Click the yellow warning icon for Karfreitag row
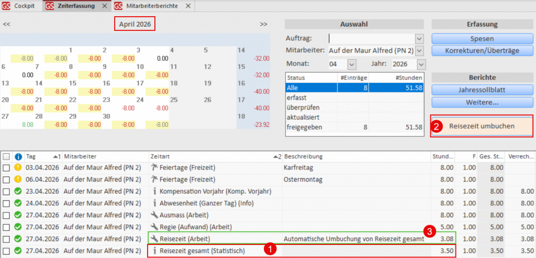This screenshot has width=536, height=258. pos(18,168)
